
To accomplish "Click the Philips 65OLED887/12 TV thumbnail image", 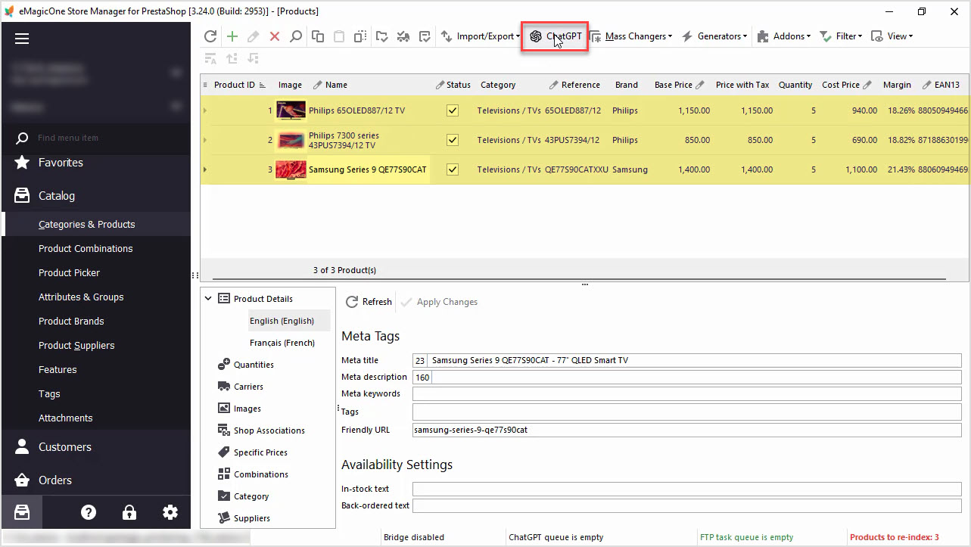I will [291, 110].
